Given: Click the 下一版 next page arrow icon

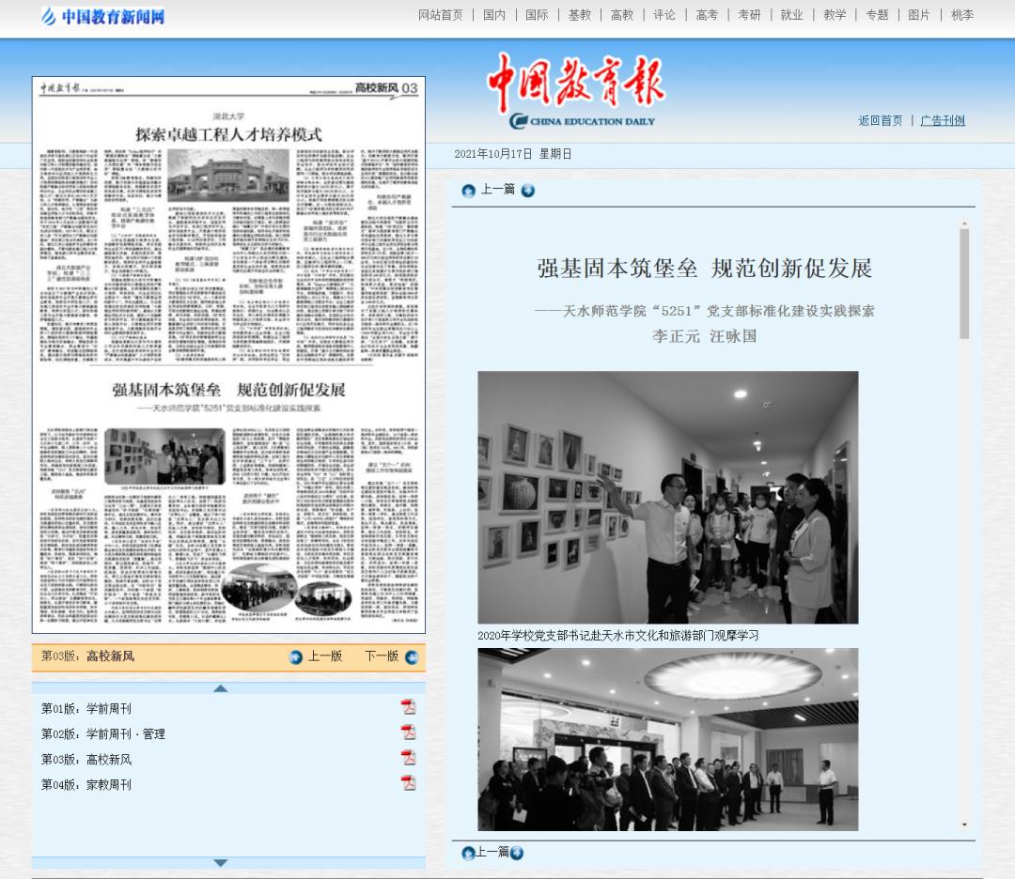Looking at the screenshot, I should 412,657.
